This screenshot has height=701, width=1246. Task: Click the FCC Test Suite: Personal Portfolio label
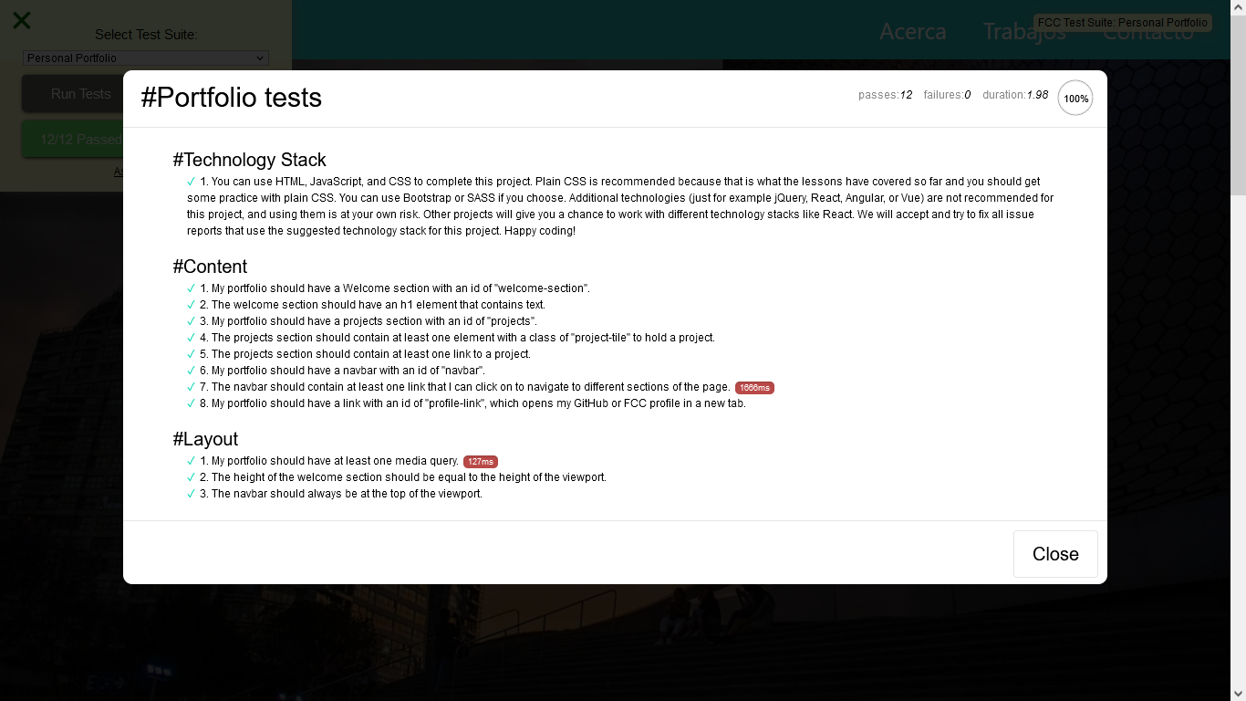coord(1122,22)
